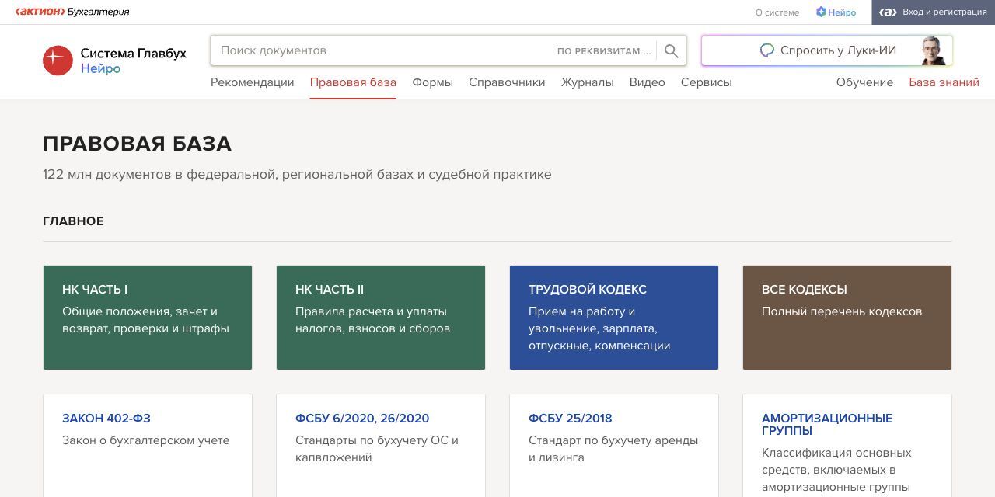Open the НК часть I card
995x497 pixels.
(x=148, y=318)
